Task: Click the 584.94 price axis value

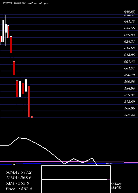Action: [129, 89]
